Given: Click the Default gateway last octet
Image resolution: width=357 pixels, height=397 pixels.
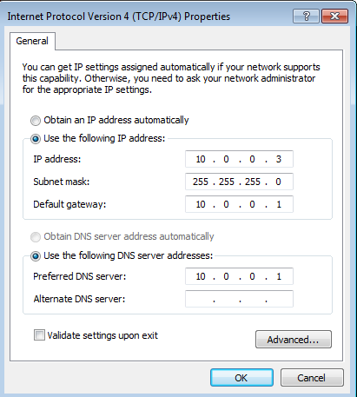Looking at the screenshot, I should click(x=279, y=204).
